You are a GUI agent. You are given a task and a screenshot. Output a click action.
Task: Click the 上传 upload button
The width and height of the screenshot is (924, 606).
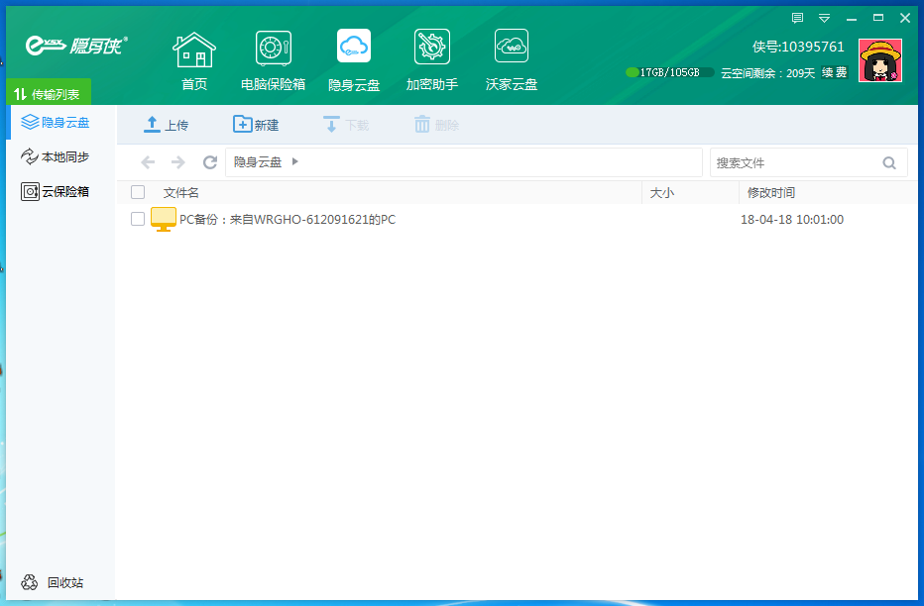point(167,125)
